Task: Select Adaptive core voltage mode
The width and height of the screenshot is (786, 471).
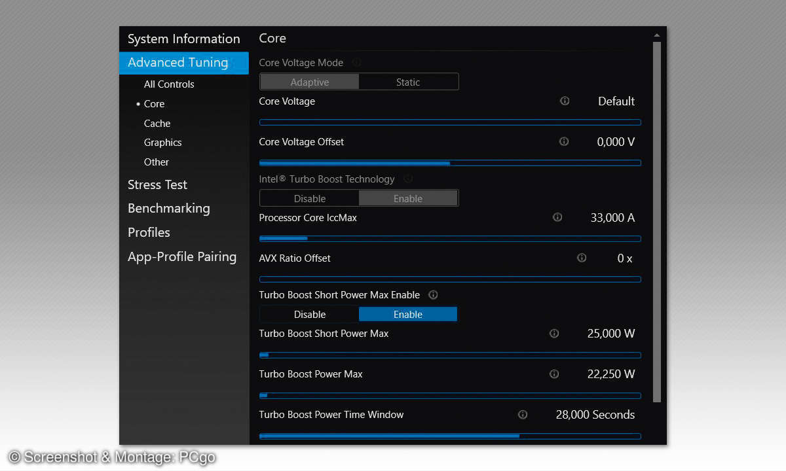Action: click(x=310, y=82)
